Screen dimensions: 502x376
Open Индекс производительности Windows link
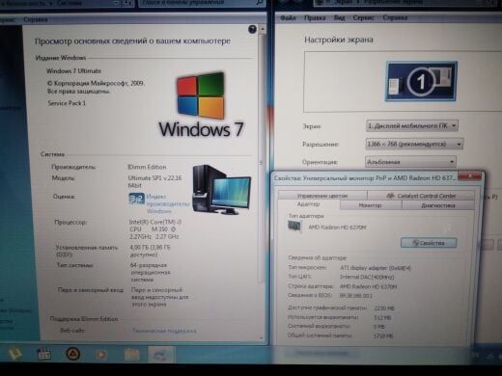167,203
